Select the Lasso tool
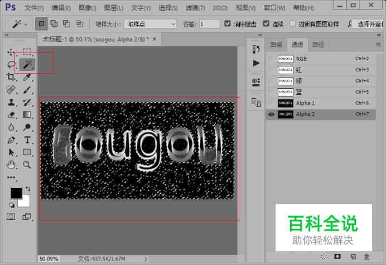 click(11, 65)
